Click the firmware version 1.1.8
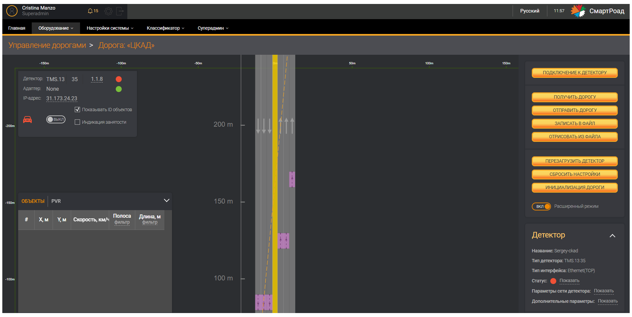Screen dimensions: 632x317 [97, 79]
